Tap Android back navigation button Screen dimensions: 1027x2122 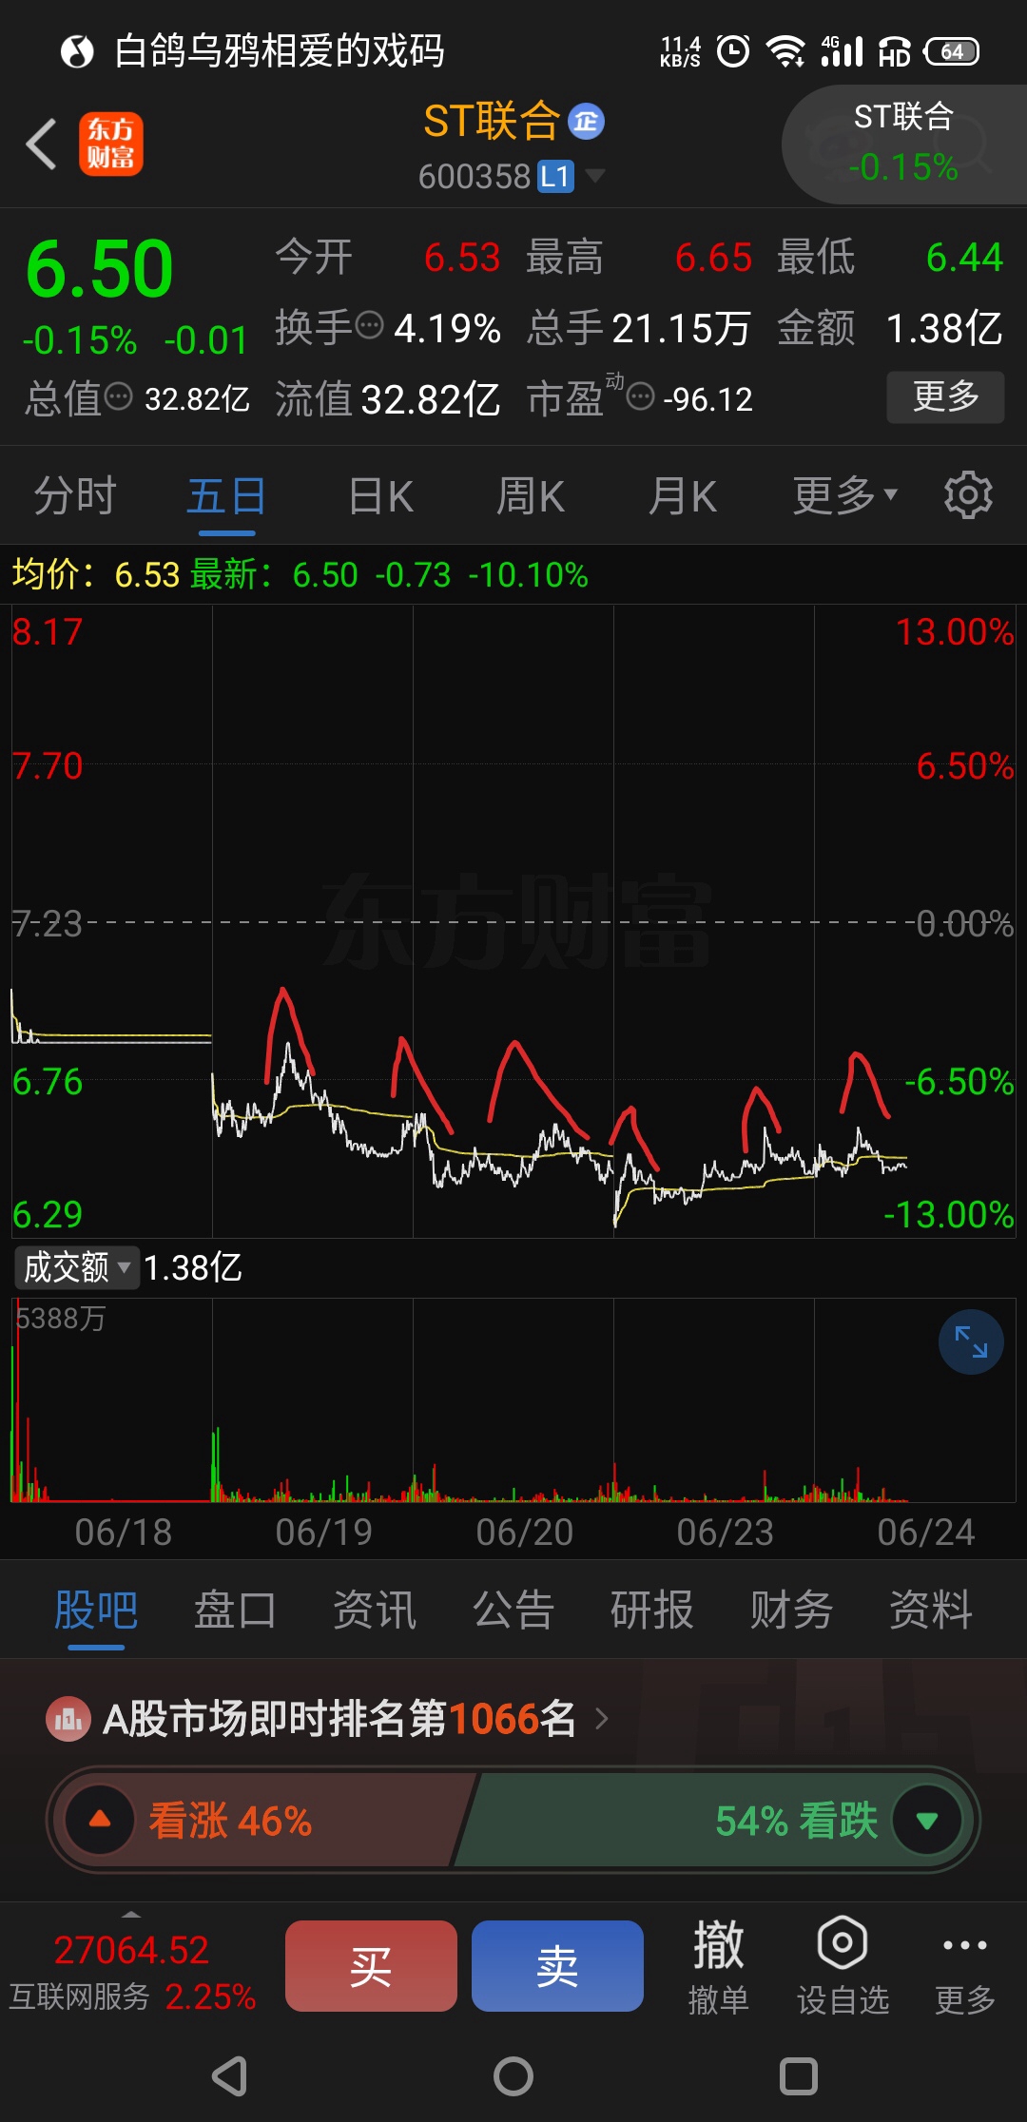coord(229,2077)
